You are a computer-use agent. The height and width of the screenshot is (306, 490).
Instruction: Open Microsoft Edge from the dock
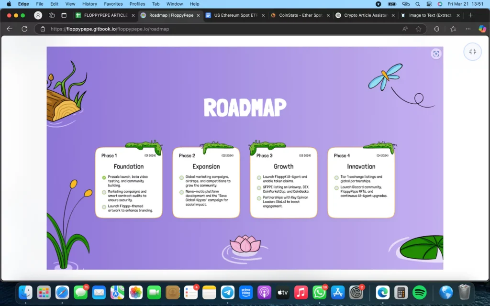point(383,293)
